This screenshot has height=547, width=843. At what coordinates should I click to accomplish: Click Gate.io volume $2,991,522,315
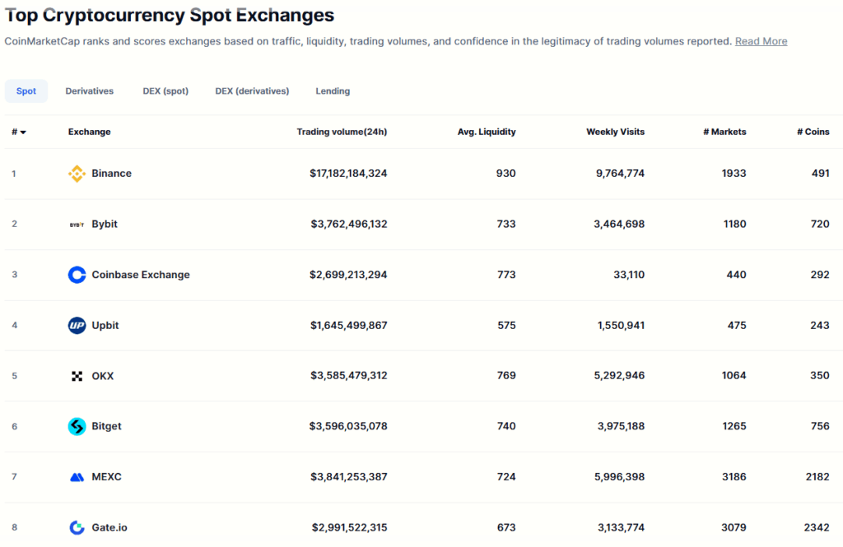pos(349,527)
